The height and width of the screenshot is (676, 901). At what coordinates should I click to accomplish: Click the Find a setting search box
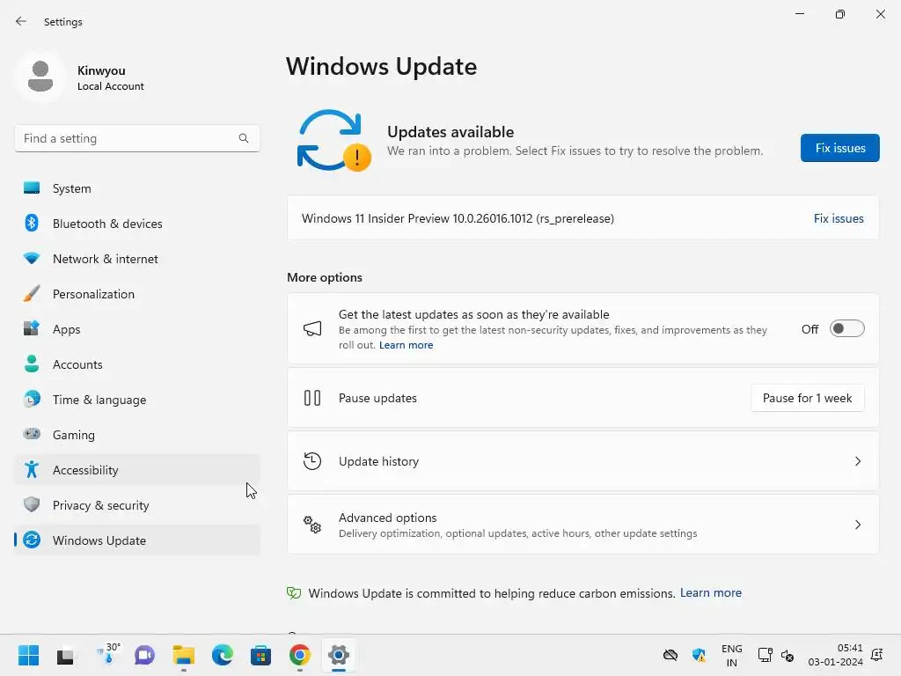(x=137, y=138)
